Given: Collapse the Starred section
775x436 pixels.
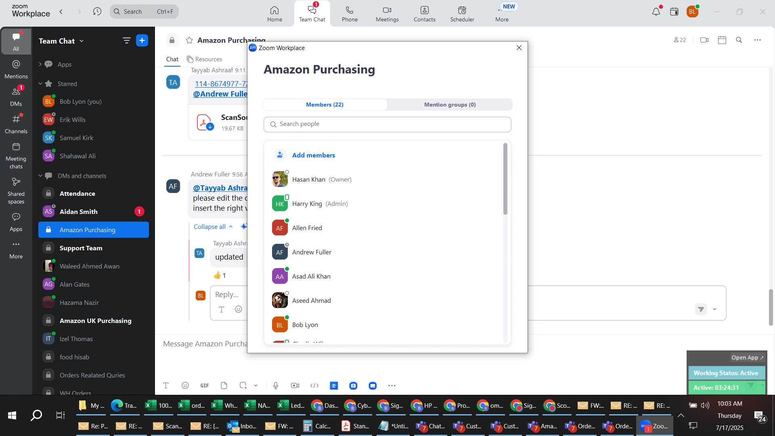Looking at the screenshot, I should 40,84.
